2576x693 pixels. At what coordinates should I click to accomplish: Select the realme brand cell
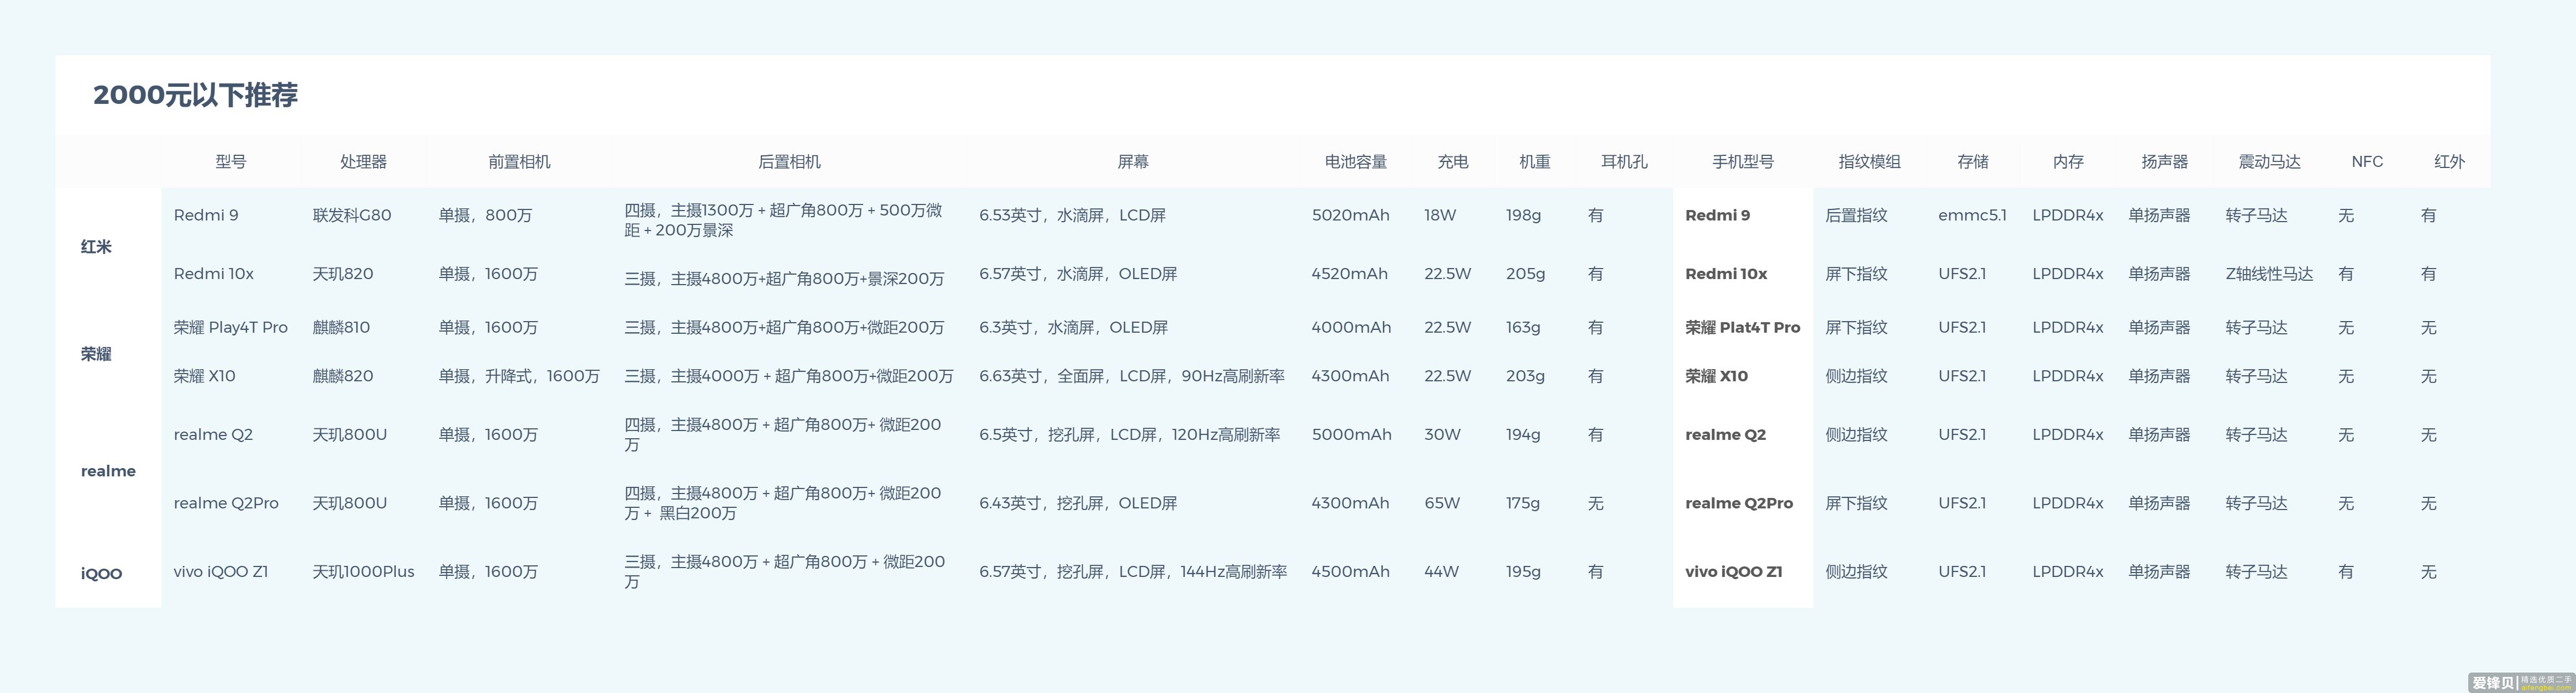(x=108, y=471)
